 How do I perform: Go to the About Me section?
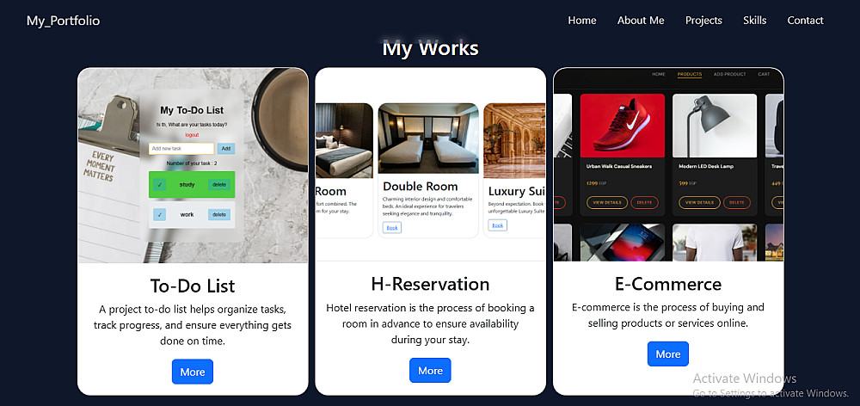(641, 21)
